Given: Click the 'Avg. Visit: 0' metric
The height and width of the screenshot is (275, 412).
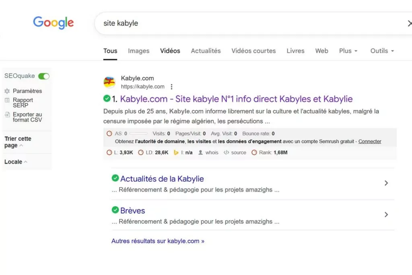Looking at the screenshot, I should tap(224, 134).
